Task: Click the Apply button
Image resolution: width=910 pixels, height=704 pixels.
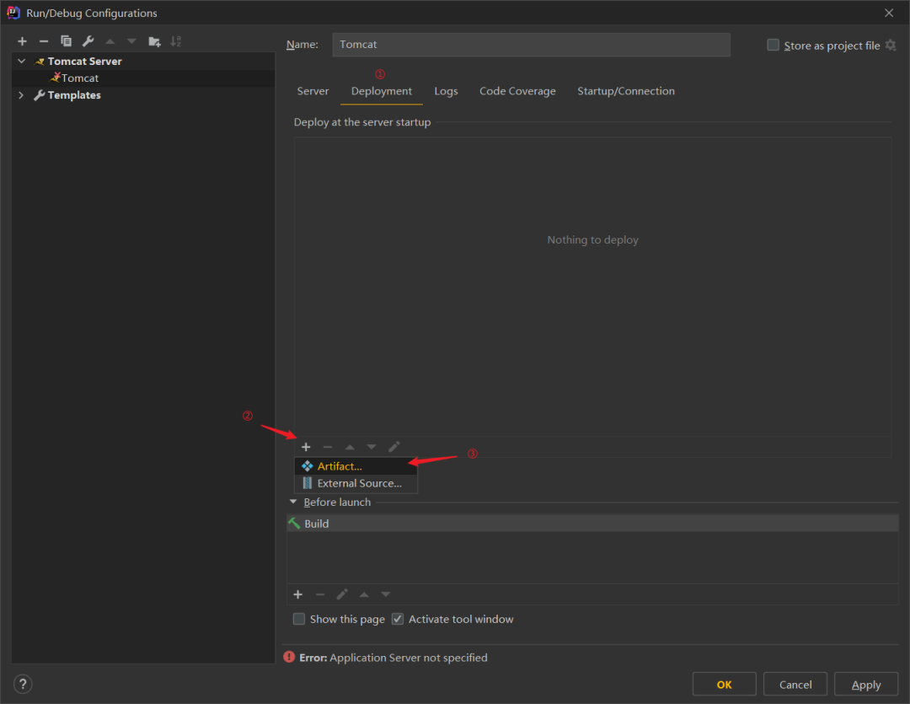Action: click(866, 685)
